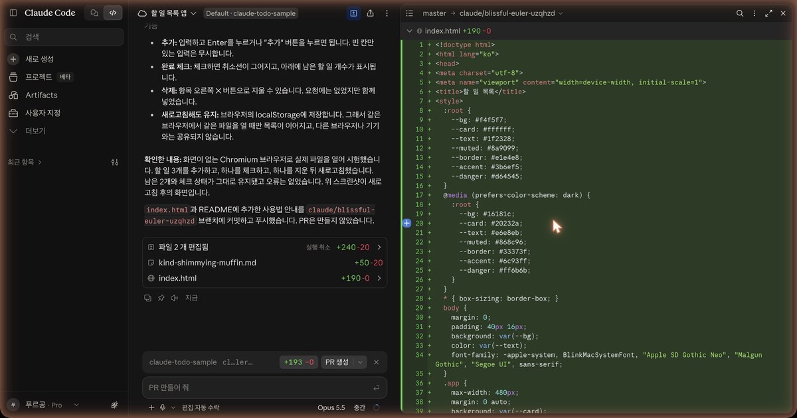This screenshot has width=797, height=418.
Task: Click the globe icon beside index.html in diff
Action: (x=419, y=31)
